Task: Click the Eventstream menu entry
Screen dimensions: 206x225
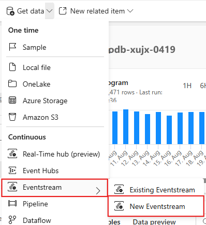Action: [54, 188]
